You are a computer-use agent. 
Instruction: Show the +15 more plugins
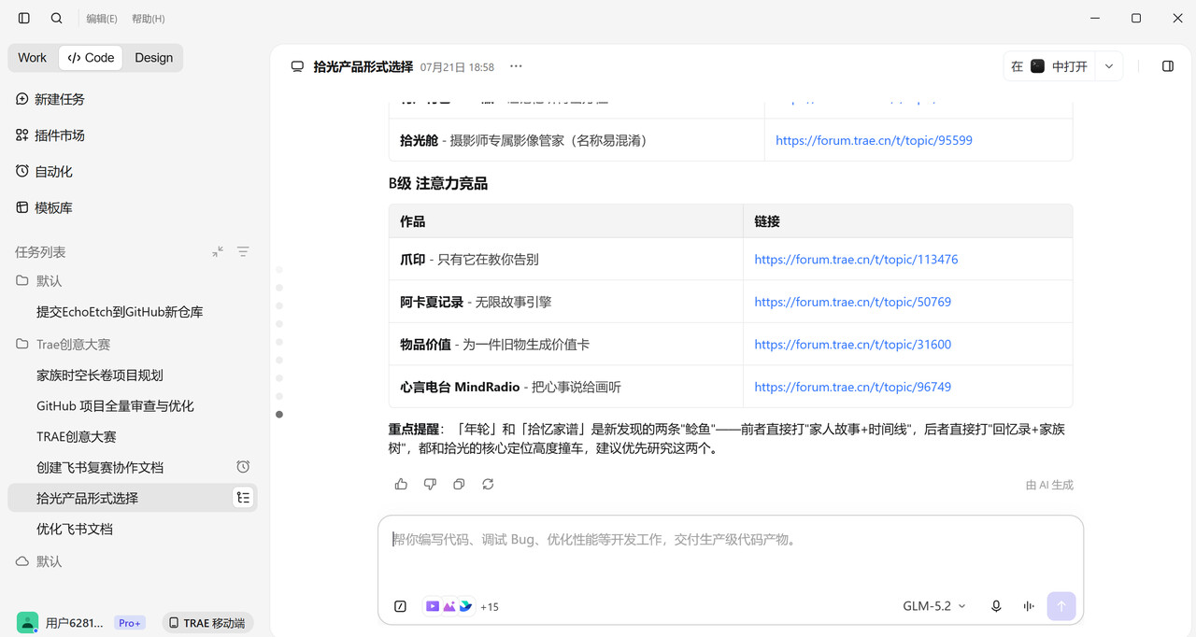[x=490, y=607]
